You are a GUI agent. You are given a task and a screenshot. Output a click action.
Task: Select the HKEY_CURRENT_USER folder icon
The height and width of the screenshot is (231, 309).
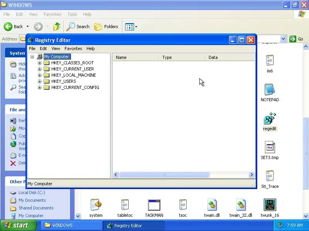click(46, 69)
